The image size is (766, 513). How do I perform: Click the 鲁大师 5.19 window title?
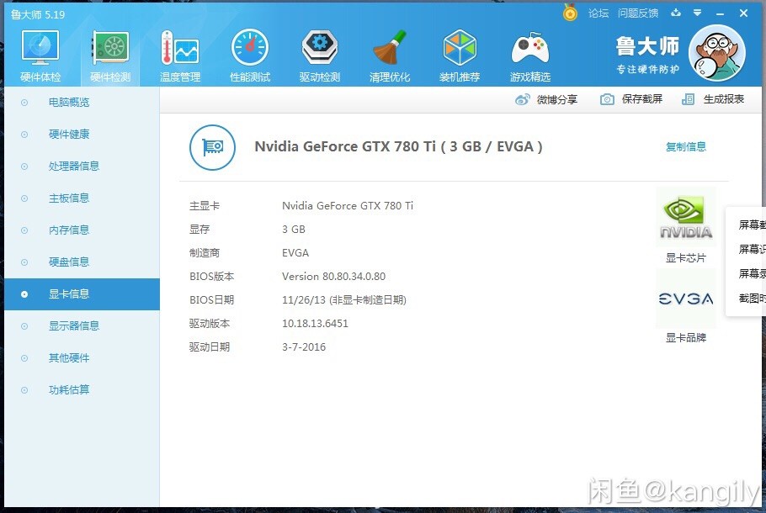(x=38, y=14)
